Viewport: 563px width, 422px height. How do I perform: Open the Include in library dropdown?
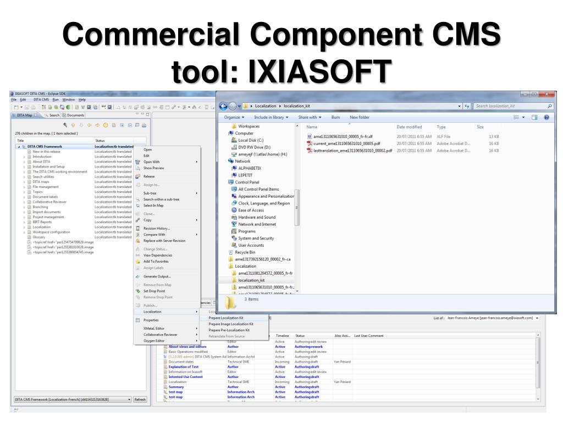pos(271,118)
